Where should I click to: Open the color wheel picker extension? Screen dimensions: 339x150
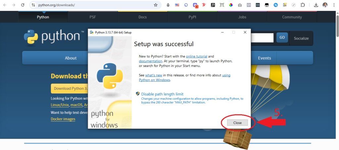pos(231,5)
